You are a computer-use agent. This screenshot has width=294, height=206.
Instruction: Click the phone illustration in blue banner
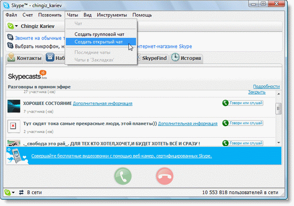[x=17, y=156]
